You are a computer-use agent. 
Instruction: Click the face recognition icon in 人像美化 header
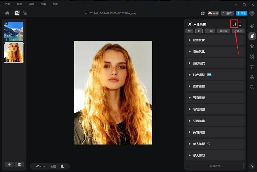click(x=235, y=24)
